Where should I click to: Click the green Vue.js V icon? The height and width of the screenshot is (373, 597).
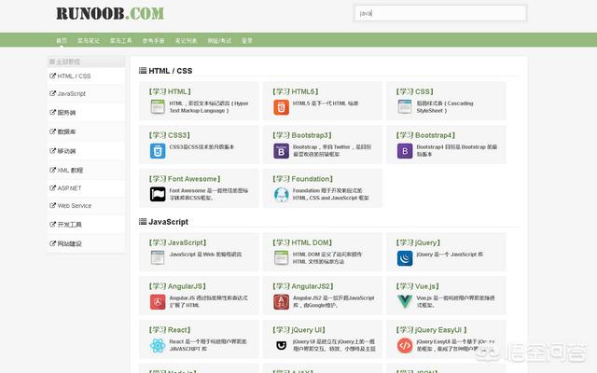[405, 302]
